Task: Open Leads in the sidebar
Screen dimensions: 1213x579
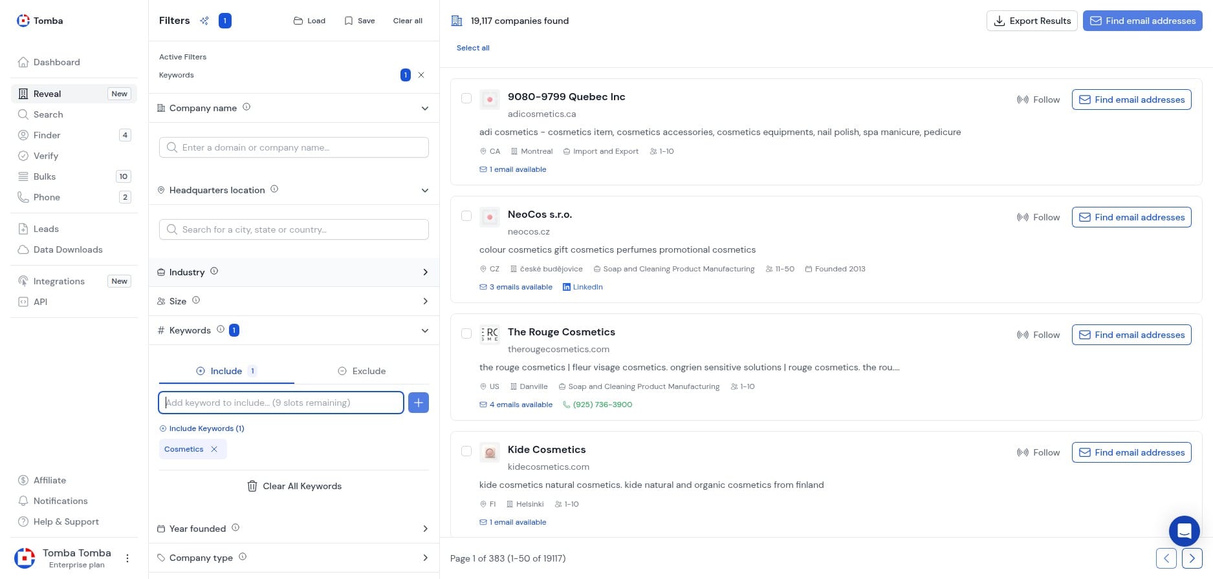Action: (46, 229)
